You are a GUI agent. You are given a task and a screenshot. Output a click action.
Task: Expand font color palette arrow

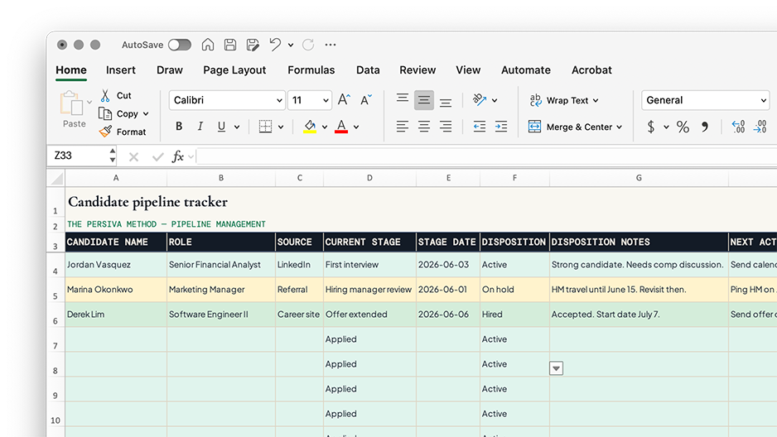point(356,127)
